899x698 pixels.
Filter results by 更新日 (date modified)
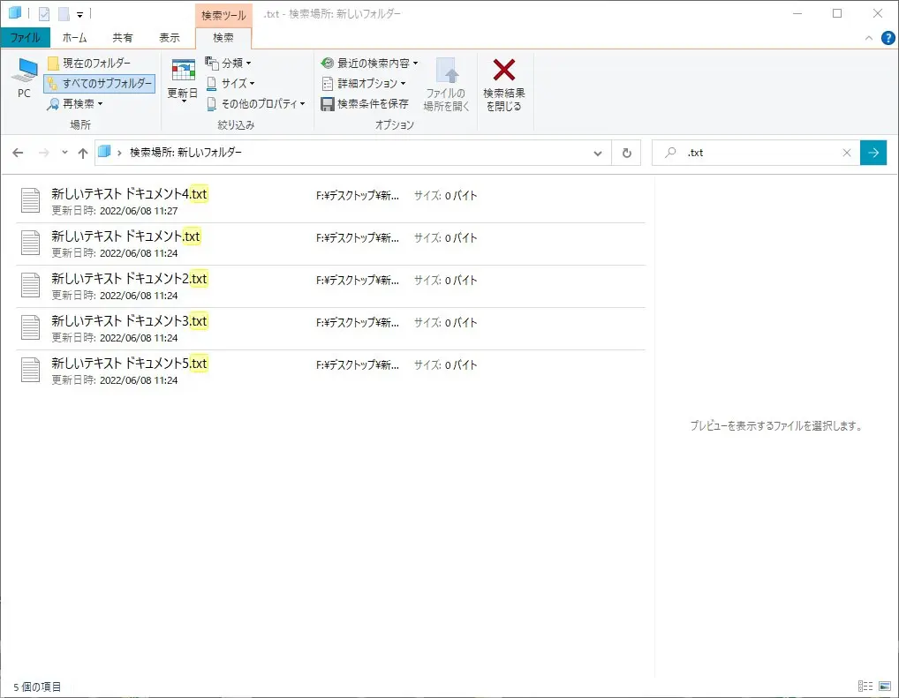pos(182,86)
